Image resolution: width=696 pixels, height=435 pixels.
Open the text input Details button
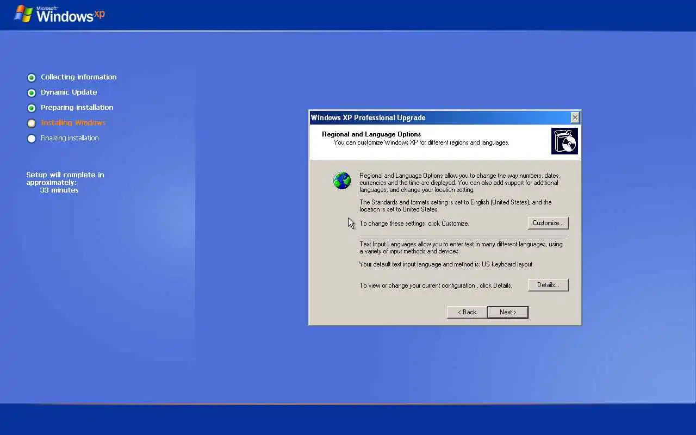pyautogui.click(x=548, y=285)
